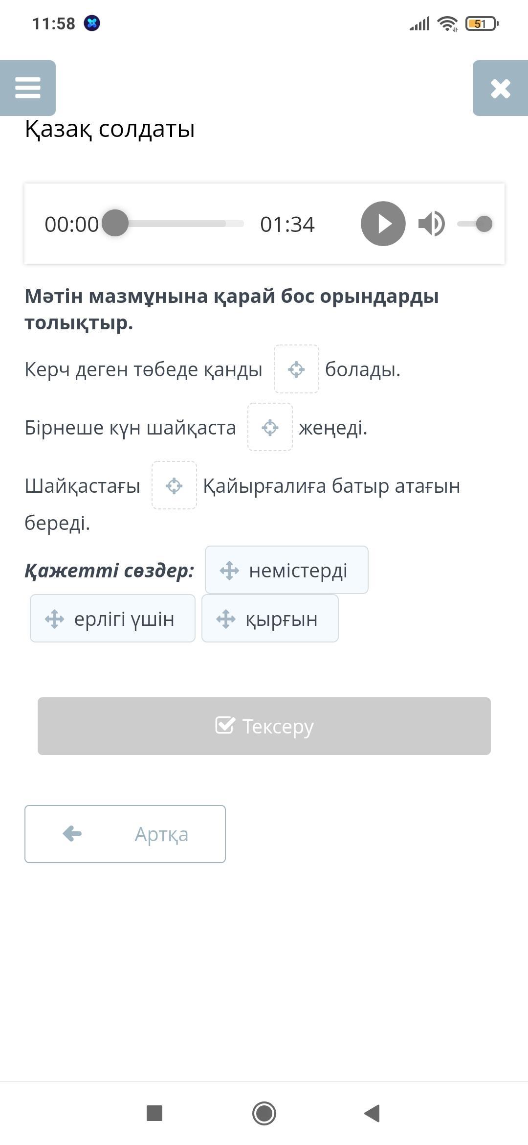Click the volume slider knob
The image size is (528, 1145).
(484, 224)
